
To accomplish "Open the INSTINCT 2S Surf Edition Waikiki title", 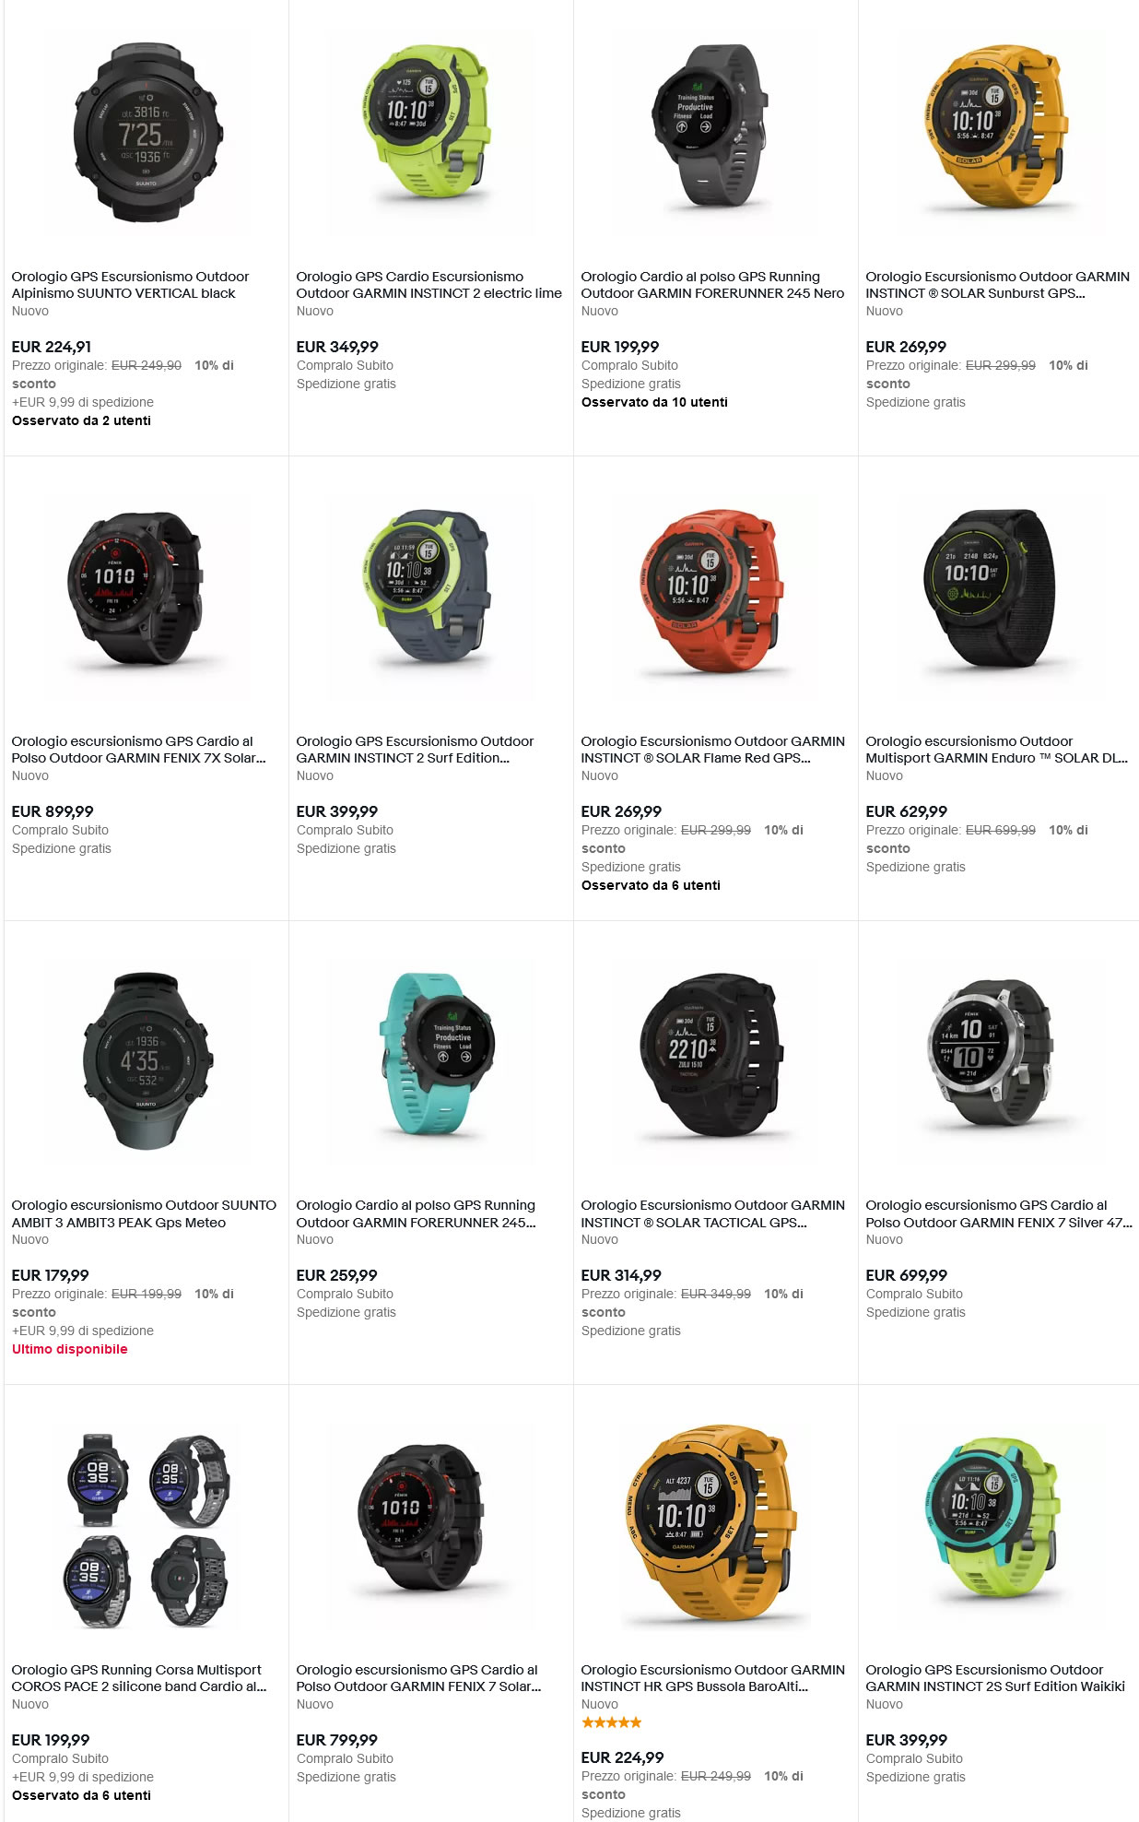I will click(x=995, y=1678).
